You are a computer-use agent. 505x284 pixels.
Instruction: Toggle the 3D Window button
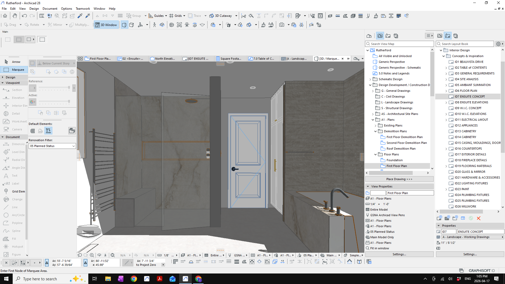pos(106,25)
